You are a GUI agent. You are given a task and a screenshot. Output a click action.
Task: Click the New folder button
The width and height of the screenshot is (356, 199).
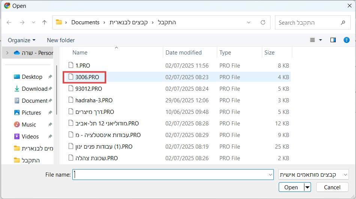pyautogui.click(x=61, y=40)
